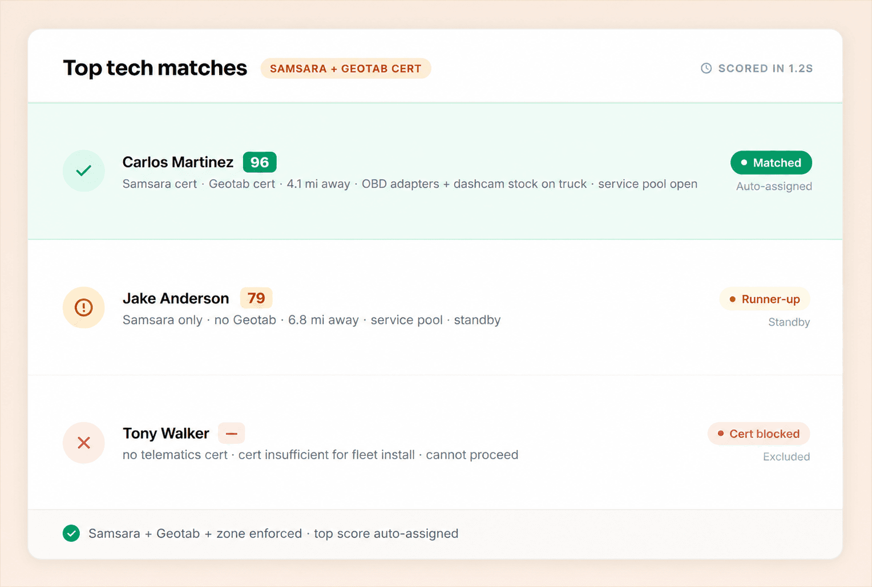Viewport: 872px width, 587px height.
Task: Select the name Carlos Martinez
Action: tap(178, 162)
